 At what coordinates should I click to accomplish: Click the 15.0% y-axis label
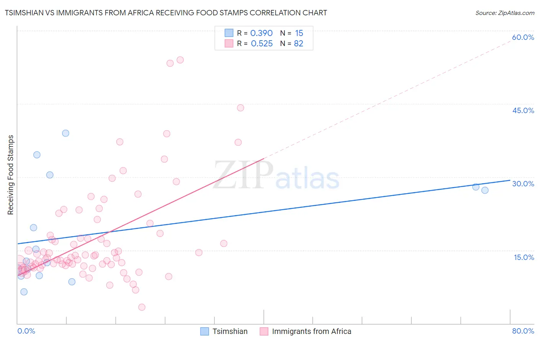coord(524,257)
